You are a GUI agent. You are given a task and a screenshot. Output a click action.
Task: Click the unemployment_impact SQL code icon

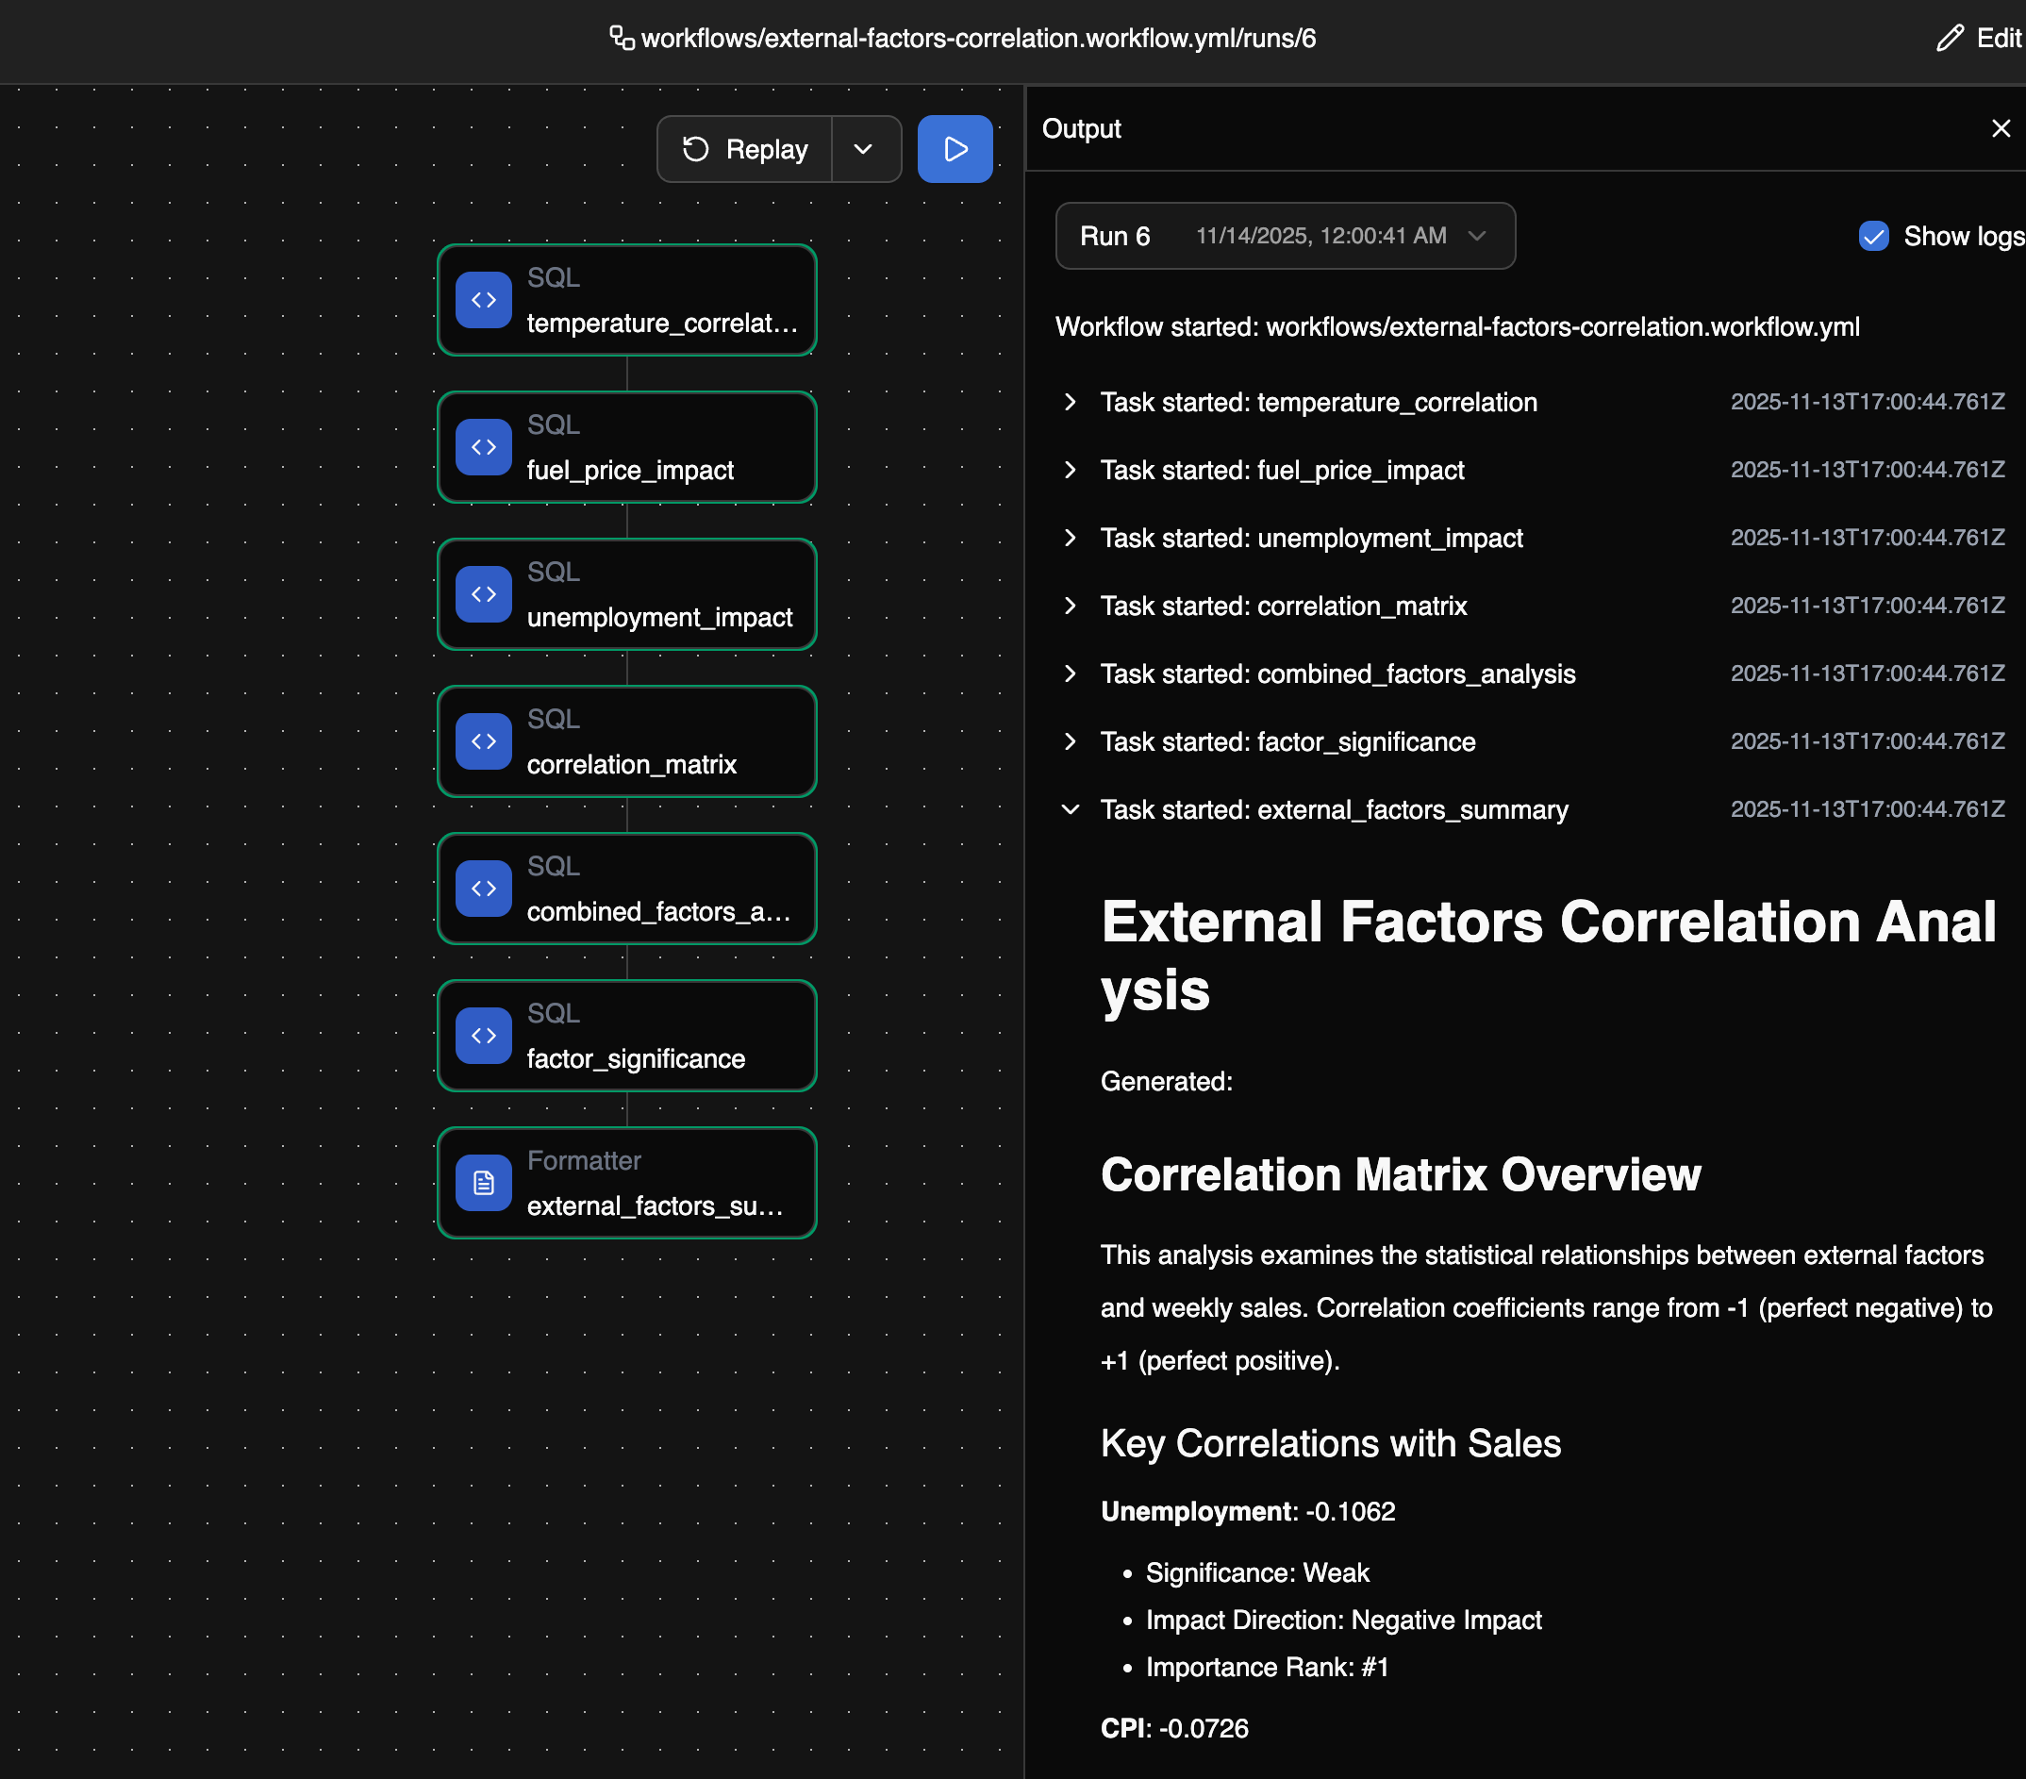(483, 593)
